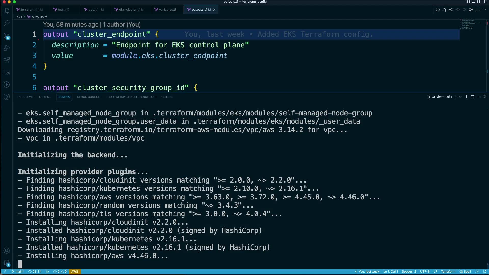Open Run and Debug view

(x=7, y=48)
